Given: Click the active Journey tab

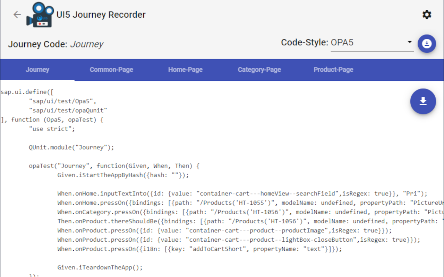Looking at the screenshot, I should [37, 70].
